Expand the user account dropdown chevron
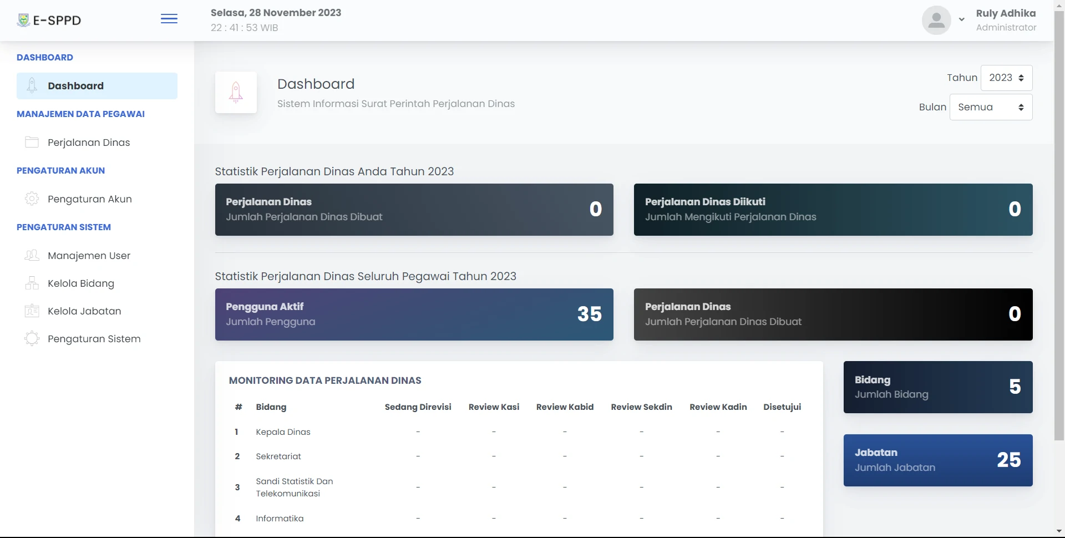The height and width of the screenshot is (538, 1065). [962, 19]
